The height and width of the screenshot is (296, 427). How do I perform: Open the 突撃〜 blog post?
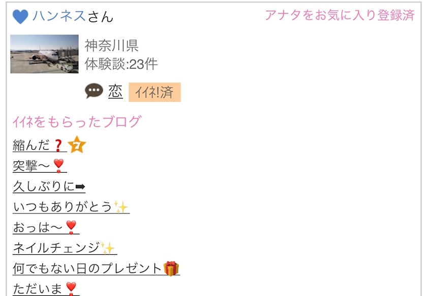(x=40, y=166)
